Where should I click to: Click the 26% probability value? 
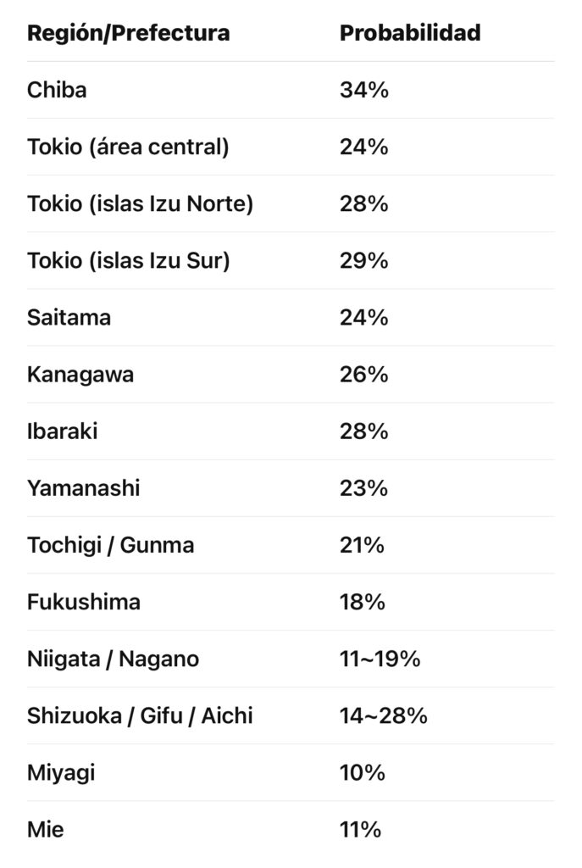tap(364, 374)
